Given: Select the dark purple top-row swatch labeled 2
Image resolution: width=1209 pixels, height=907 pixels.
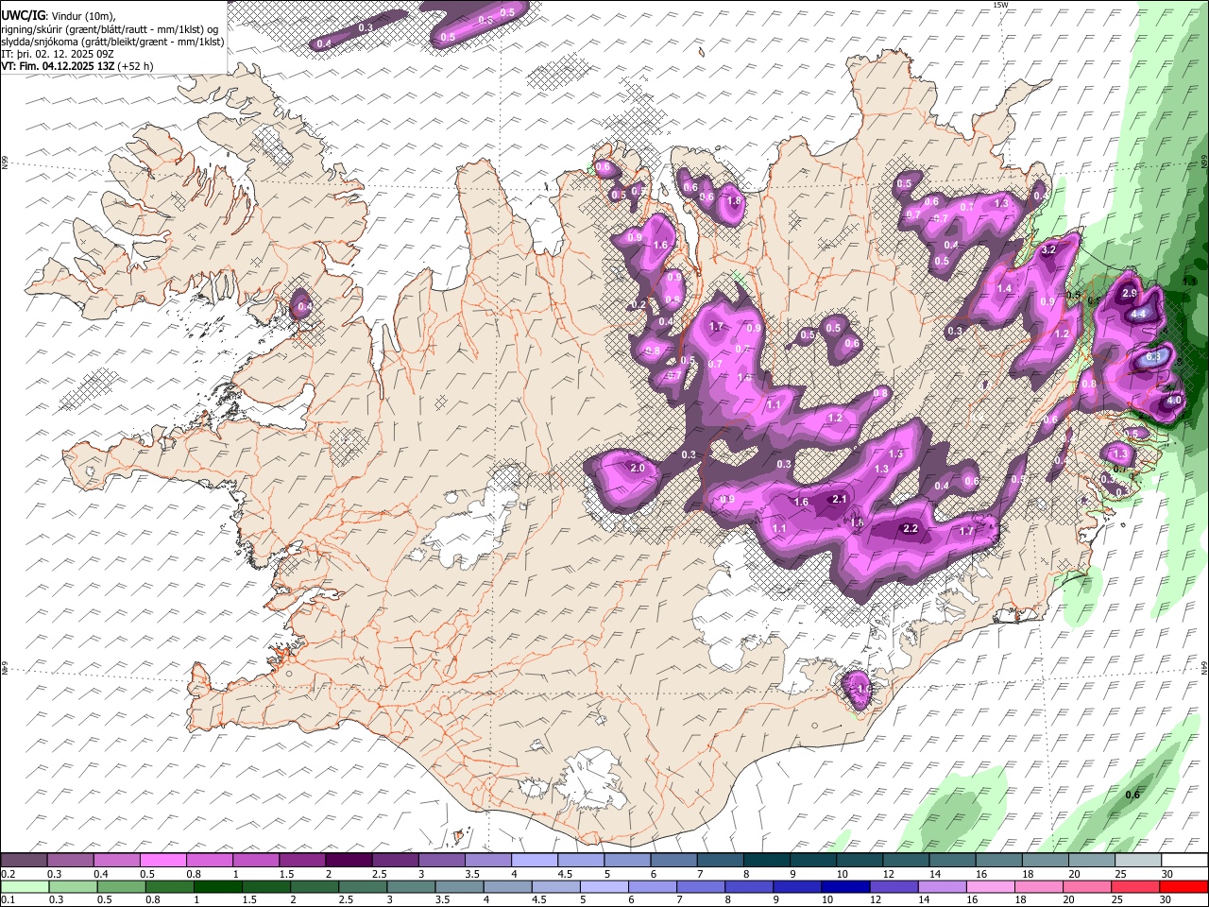Looking at the screenshot, I should pyautogui.click(x=349, y=860).
